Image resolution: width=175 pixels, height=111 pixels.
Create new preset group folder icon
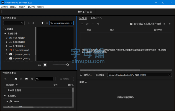tap(16, 79)
